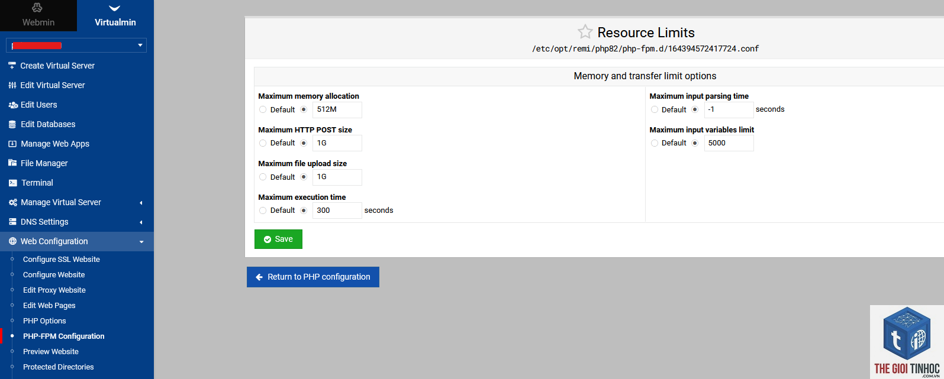The width and height of the screenshot is (944, 379).
Task: Collapse the Web Configuration section arrow
Action: (x=141, y=242)
